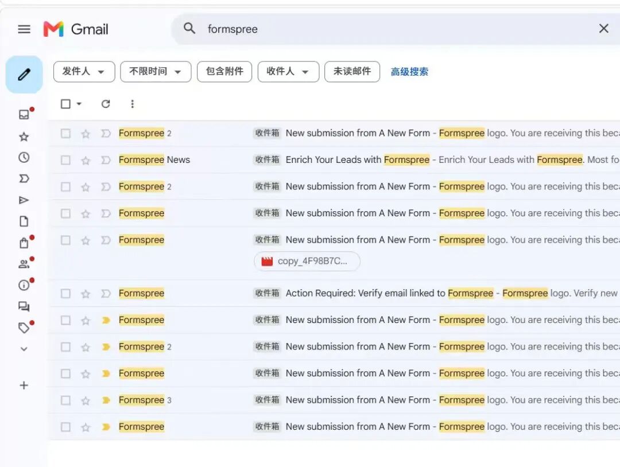This screenshot has height=467, width=620.
Task: Apply the 未读邮件 unread filter chip
Action: pos(352,72)
